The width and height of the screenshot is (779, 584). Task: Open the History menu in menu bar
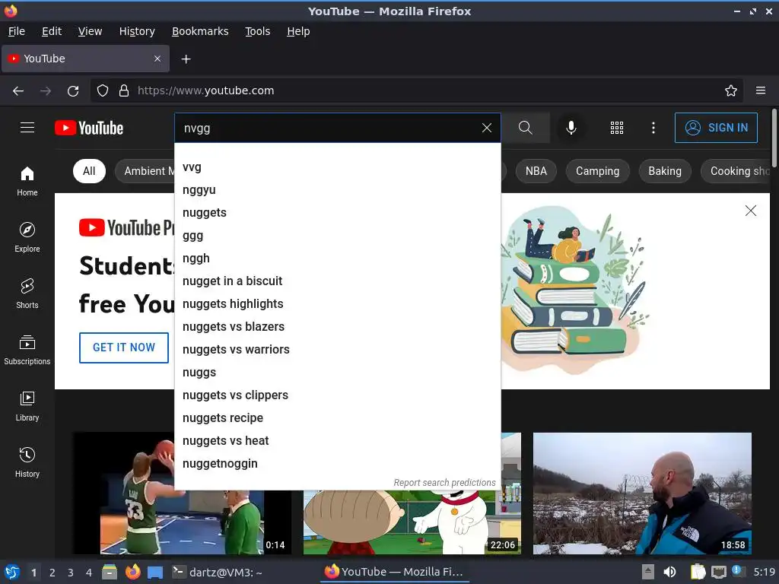click(137, 31)
